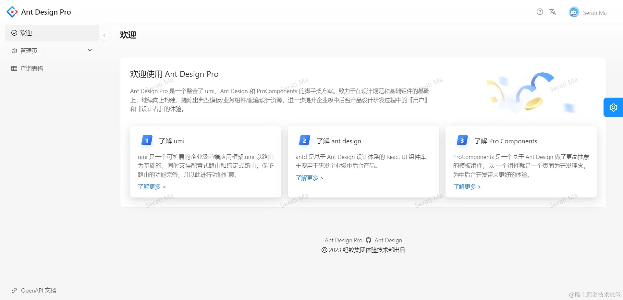Viewport: 623px width, 300px height.
Task: Click the number 3 badge on Pro Components card
Action: coord(462,140)
